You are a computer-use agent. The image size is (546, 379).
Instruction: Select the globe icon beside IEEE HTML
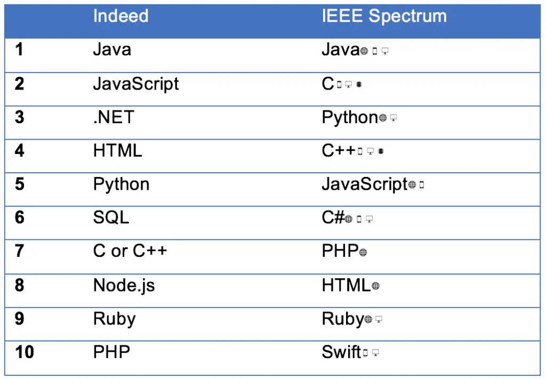(375, 286)
